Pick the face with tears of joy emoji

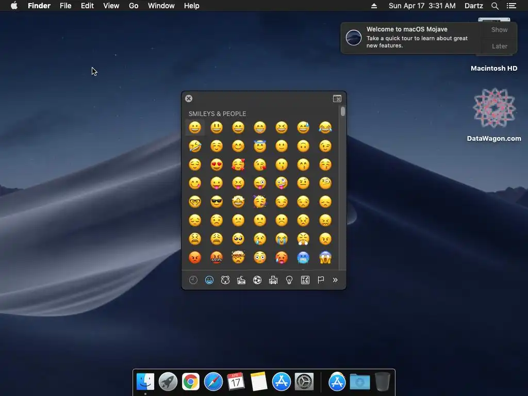coord(325,127)
